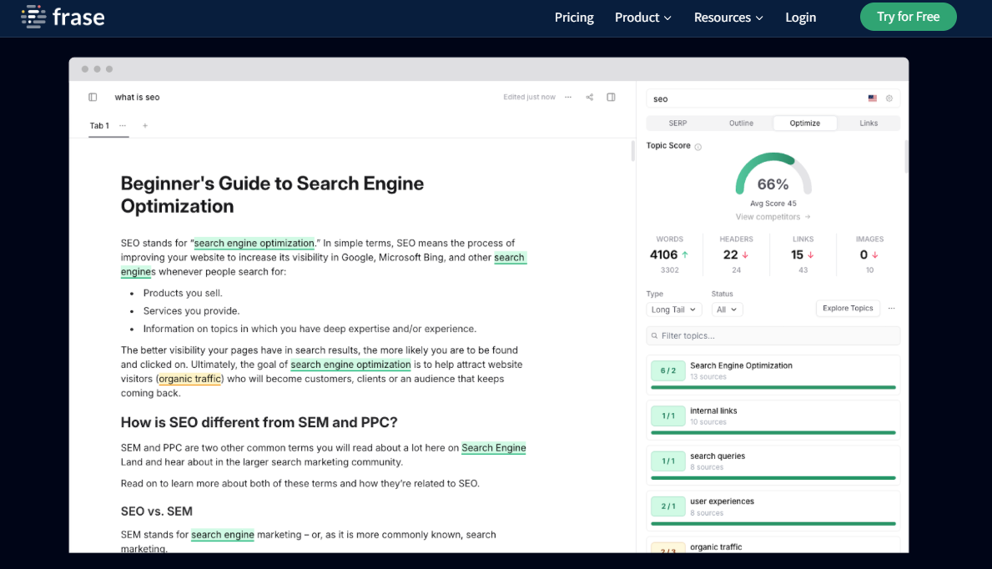Toggle the right panel layout icon
Image resolution: width=992 pixels, height=569 pixels.
tap(612, 97)
